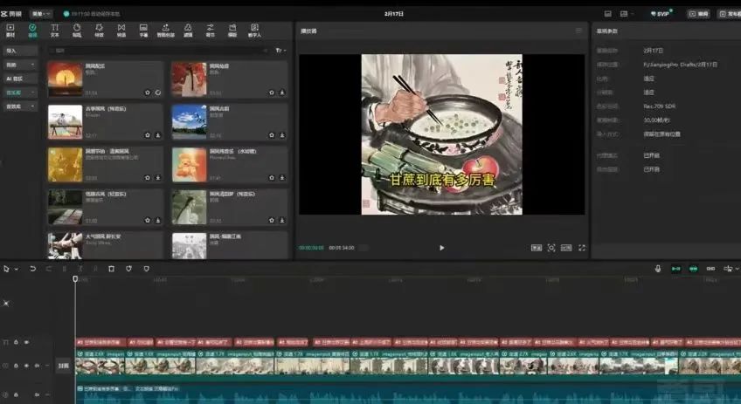Open the 字幕 captions tab
The image size is (741, 404).
coord(143,31)
